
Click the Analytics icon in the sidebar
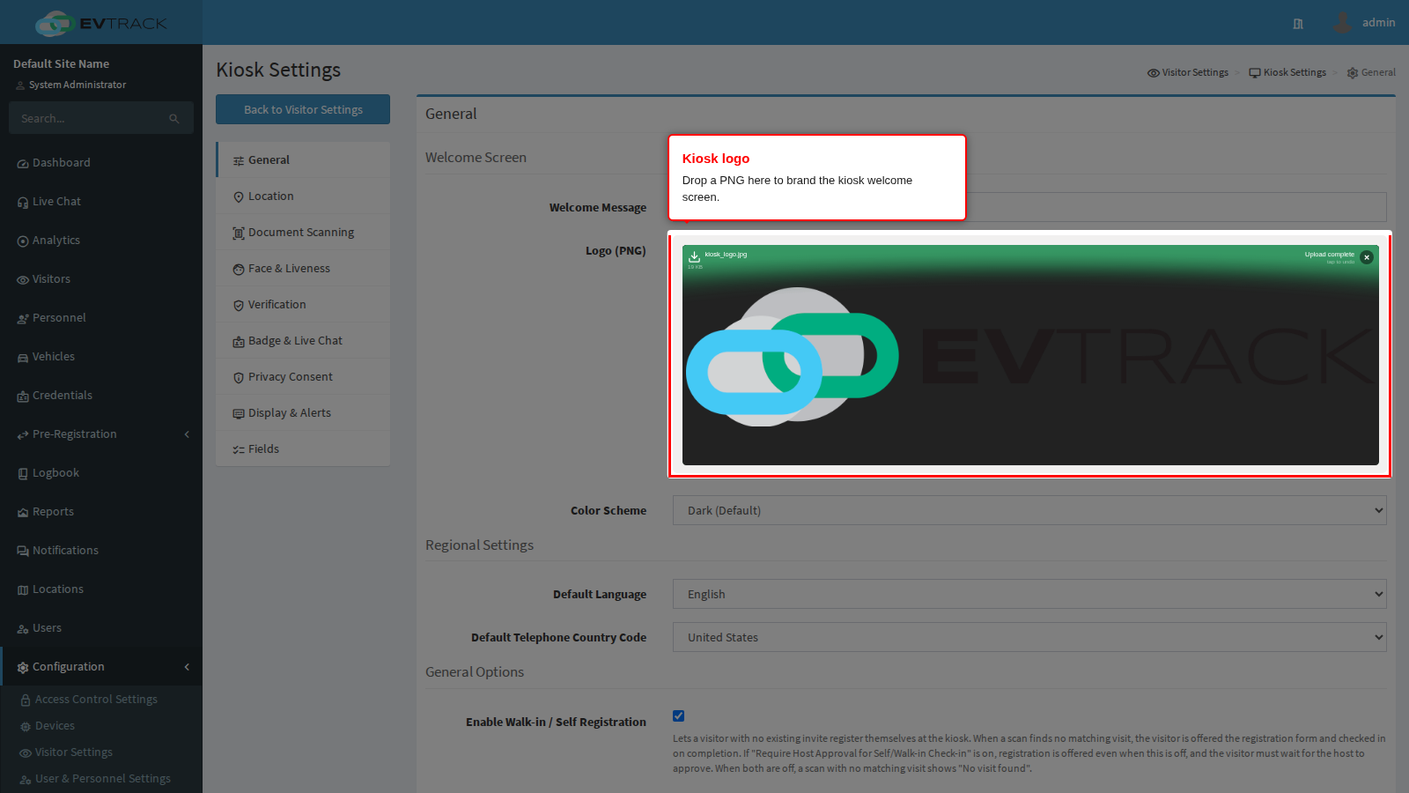[23, 241]
